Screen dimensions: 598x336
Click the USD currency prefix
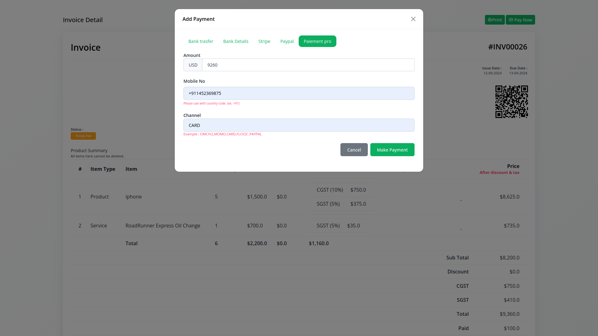coord(193,65)
